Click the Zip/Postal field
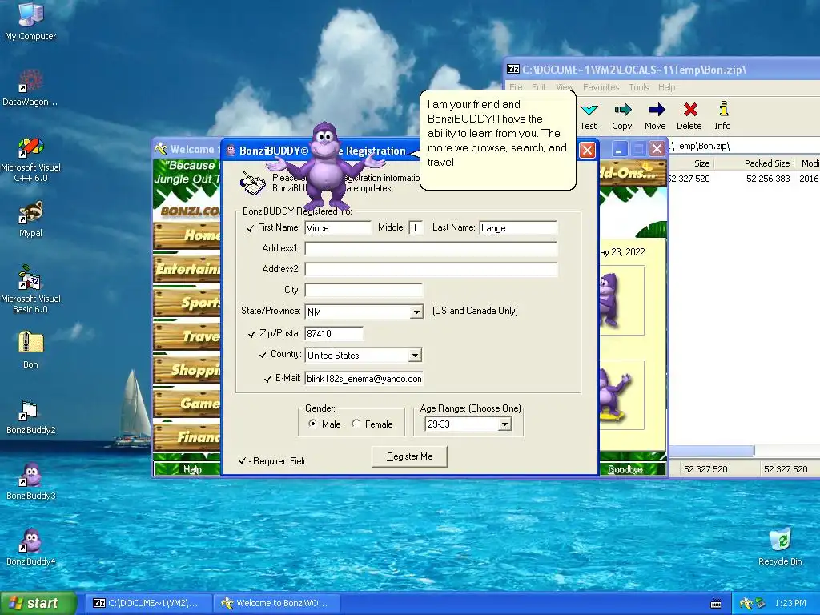The image size is (820, 615). (x=334, y=334)
